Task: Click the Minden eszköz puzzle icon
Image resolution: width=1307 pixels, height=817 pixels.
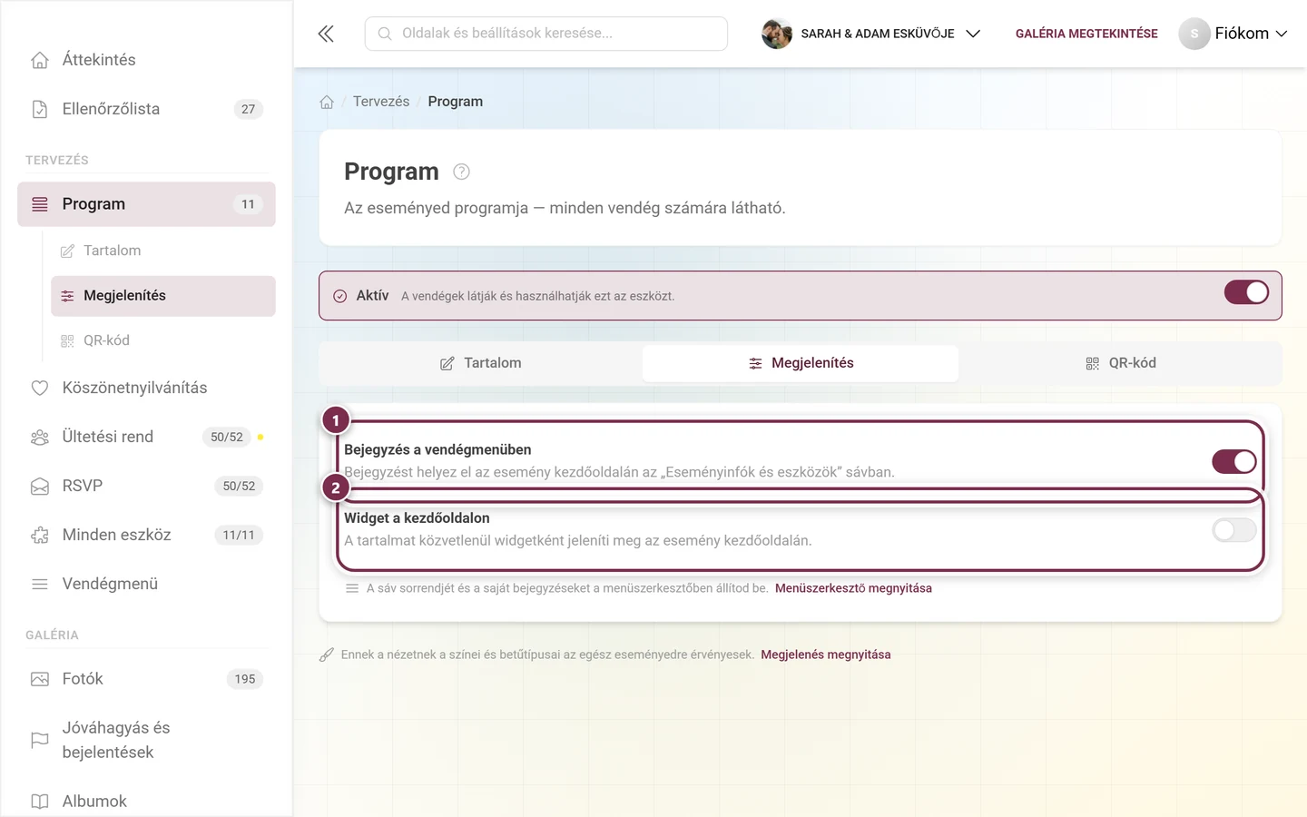Action: 40,535
